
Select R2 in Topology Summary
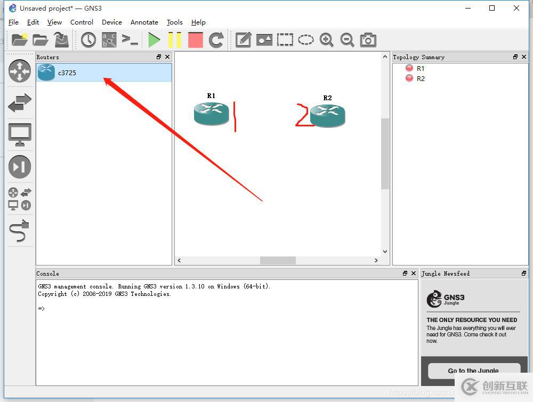421,78
